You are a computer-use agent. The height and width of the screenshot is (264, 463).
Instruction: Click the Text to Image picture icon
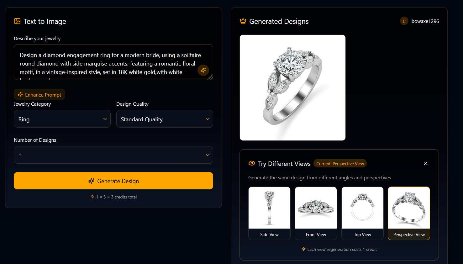(17, 21)
